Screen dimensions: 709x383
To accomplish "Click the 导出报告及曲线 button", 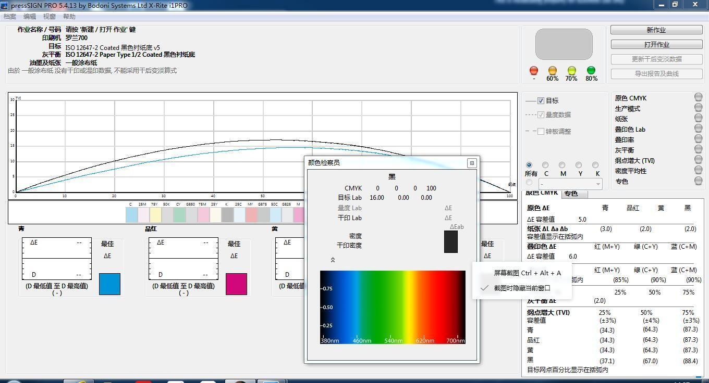I will pos(656,74).
